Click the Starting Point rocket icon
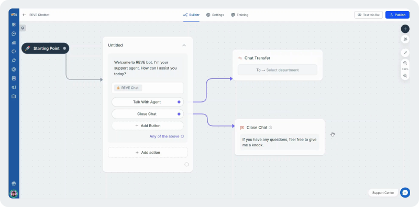The width and height of the screenshot is (419, 207). pos(28,48)
